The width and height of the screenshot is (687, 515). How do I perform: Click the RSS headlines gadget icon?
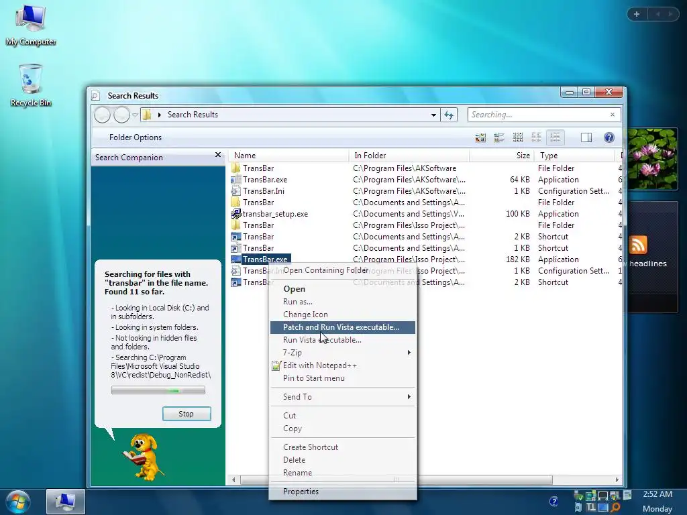638,244
